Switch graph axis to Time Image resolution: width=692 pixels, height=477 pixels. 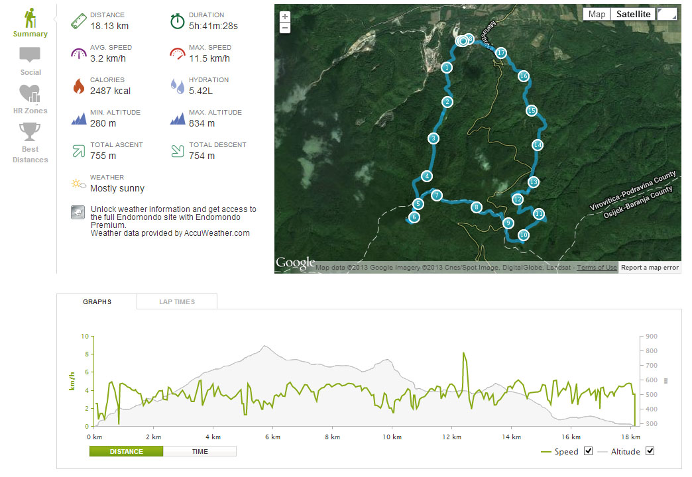200,451
